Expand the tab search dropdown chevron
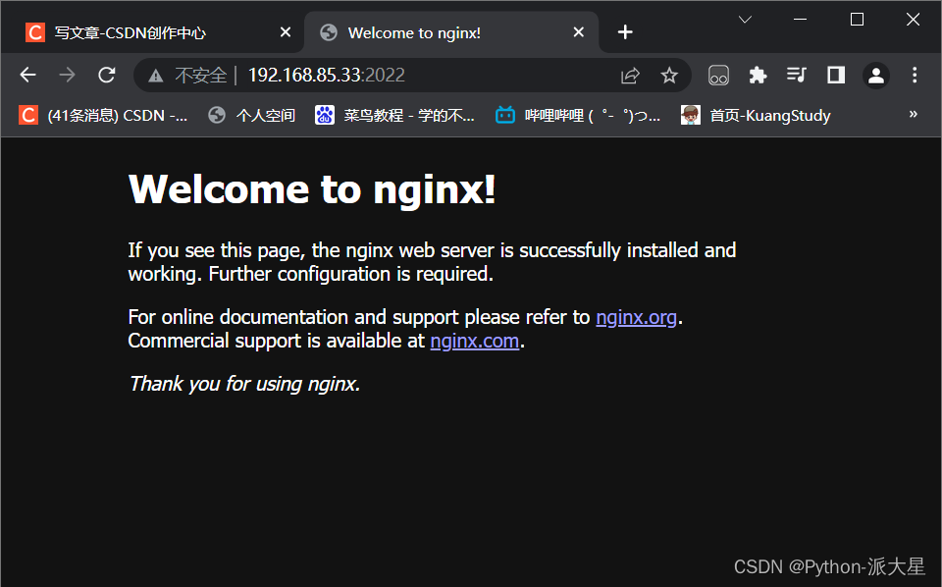 coord(745,19)
